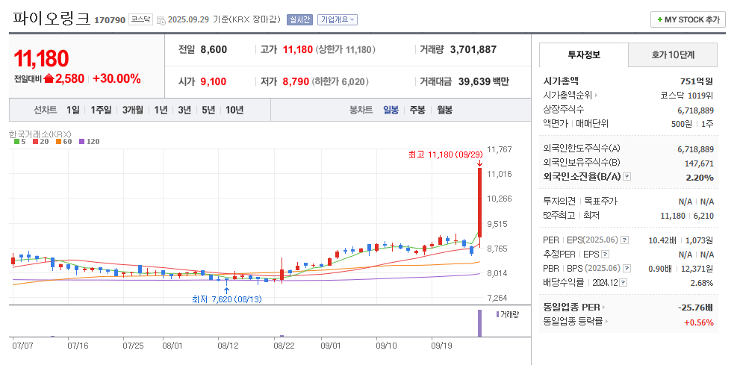740x365 pixels.
Task: Click the large volume bar on 09/29
Action: [x=479, y=323]
